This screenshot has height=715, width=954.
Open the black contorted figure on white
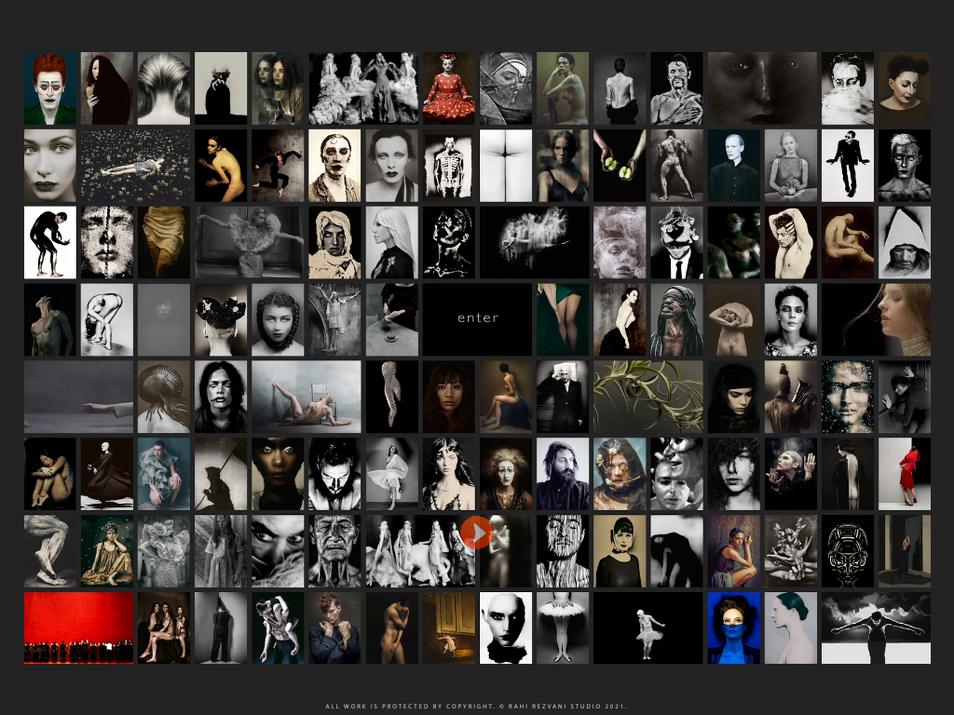tap(49, 243)
